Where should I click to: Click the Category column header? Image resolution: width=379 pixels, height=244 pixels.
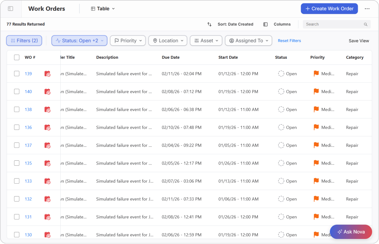[355, 57]
